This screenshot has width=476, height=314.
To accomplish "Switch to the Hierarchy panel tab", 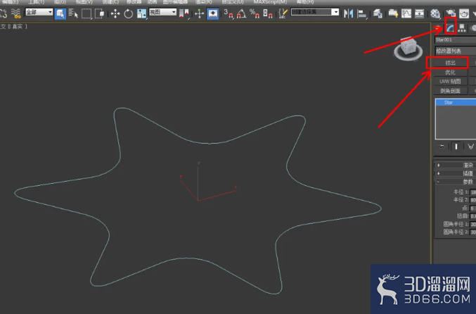I will point(462,28).
